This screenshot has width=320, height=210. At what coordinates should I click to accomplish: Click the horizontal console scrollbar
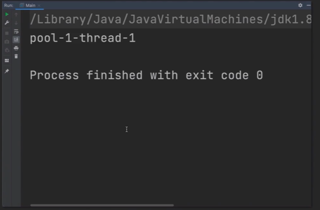tap(102, 205)
